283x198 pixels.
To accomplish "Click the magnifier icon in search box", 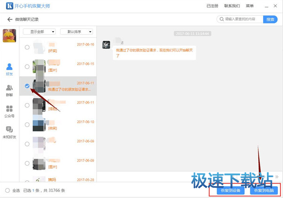I will point(221,19).
